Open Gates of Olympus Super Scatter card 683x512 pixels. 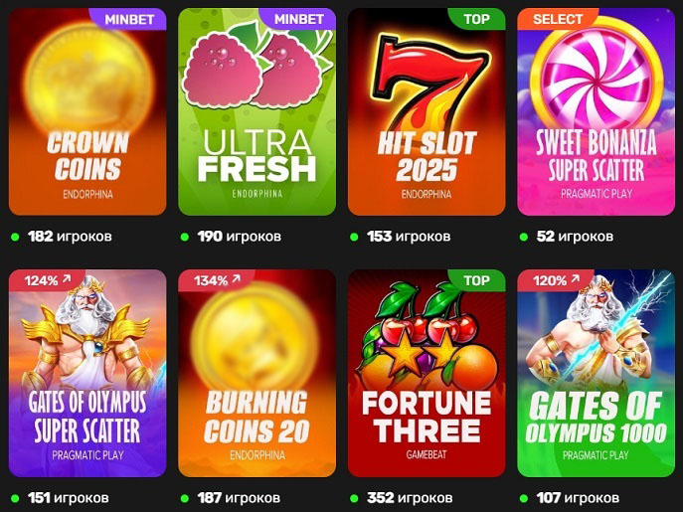pos(87,373)
